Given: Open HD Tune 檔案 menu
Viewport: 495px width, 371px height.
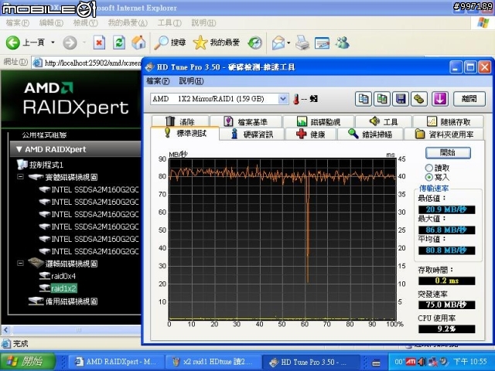Looking at the screenshot, I should tap(158, 81).
